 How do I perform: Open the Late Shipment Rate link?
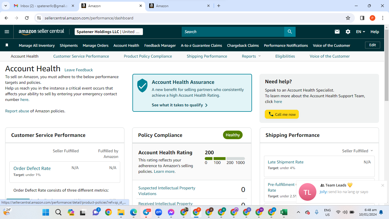(x=286, y=162)
